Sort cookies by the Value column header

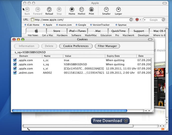(x=84, y=56)
